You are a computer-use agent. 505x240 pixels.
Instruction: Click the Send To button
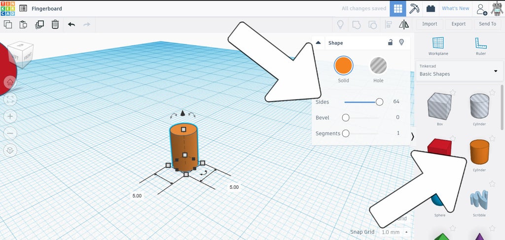pyautogui.click(x=487, y=24)
